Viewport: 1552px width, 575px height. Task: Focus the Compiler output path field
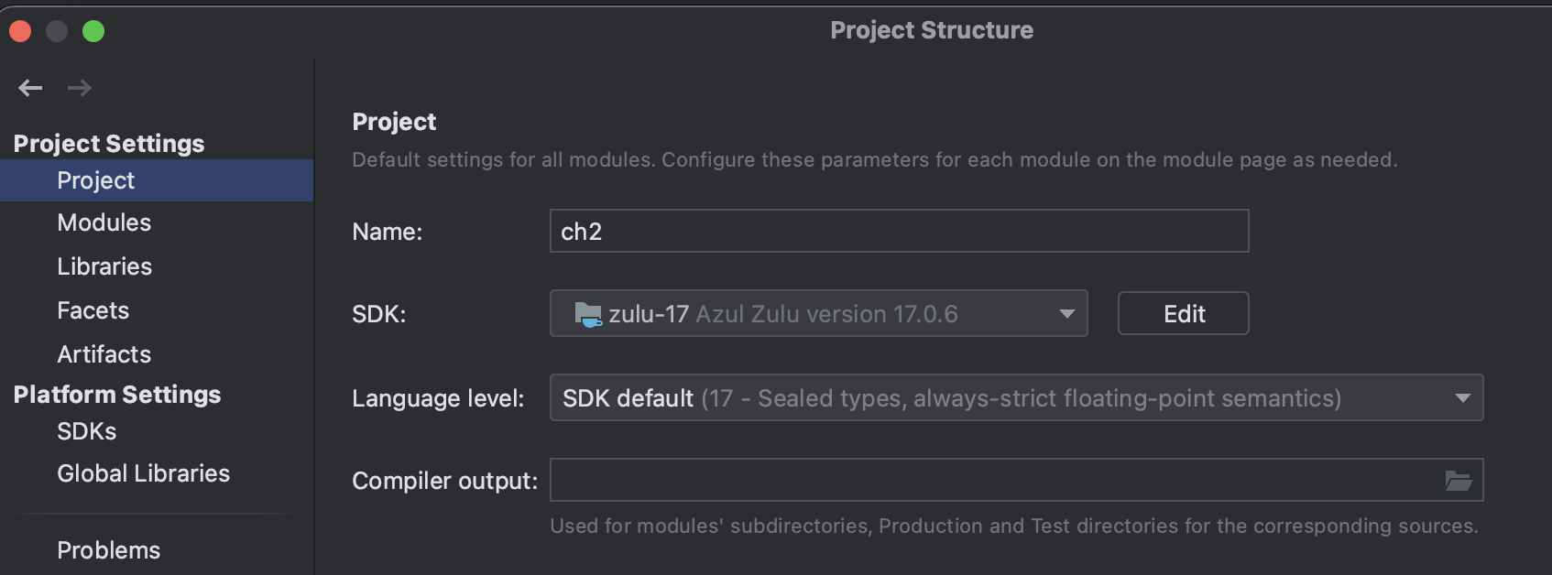tap(989, 481)
